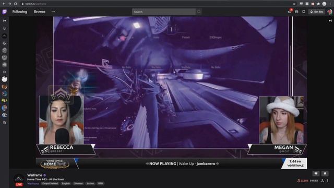Select the Action tag
This screenshot has height=188, width=334.
click(x=90, y=183)
